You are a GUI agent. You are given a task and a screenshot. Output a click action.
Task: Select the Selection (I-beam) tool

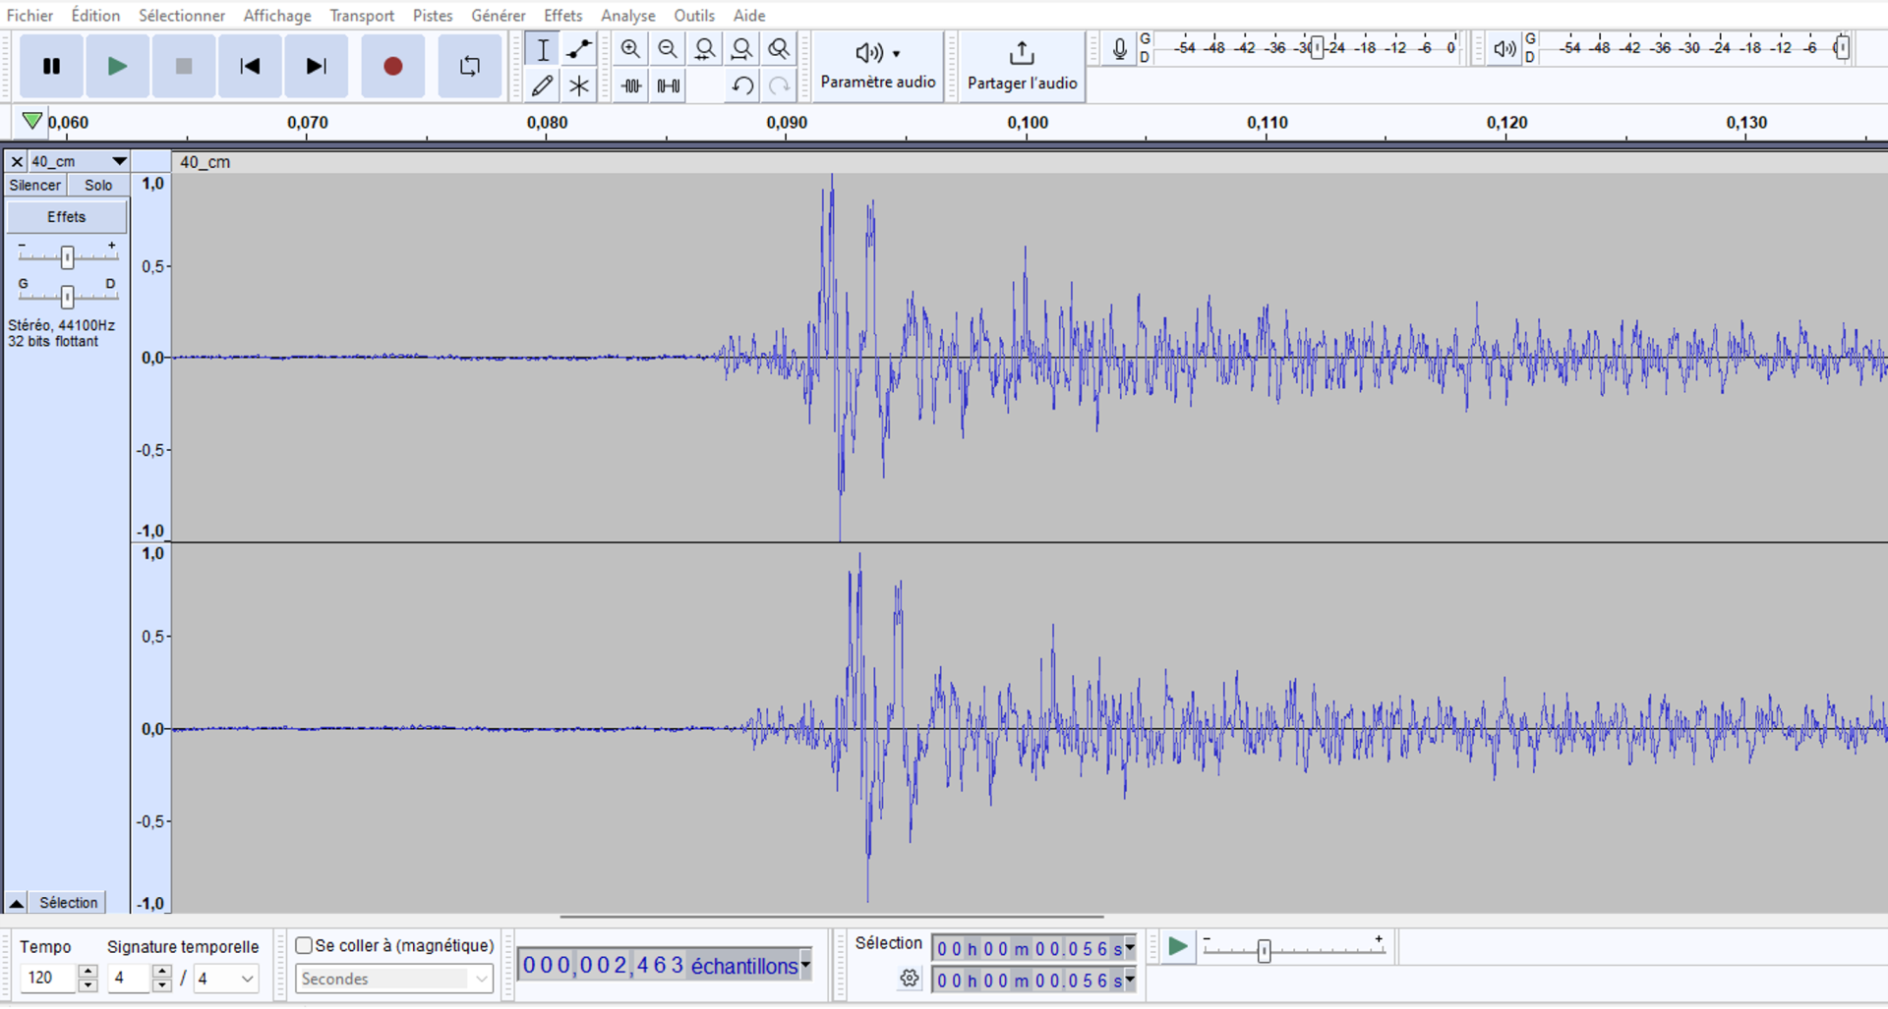[543, 49]
